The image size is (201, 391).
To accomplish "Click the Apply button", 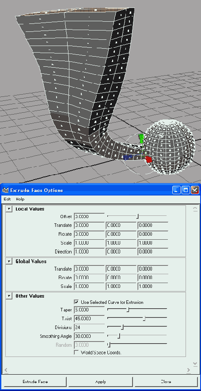I will [100, 382].
